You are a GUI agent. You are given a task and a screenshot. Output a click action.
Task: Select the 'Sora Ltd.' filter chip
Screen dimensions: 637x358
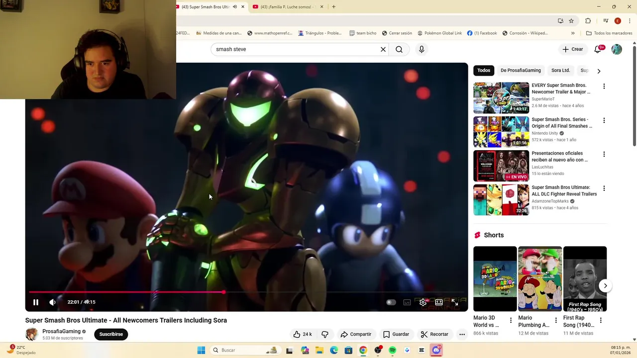tap(560, 71)
